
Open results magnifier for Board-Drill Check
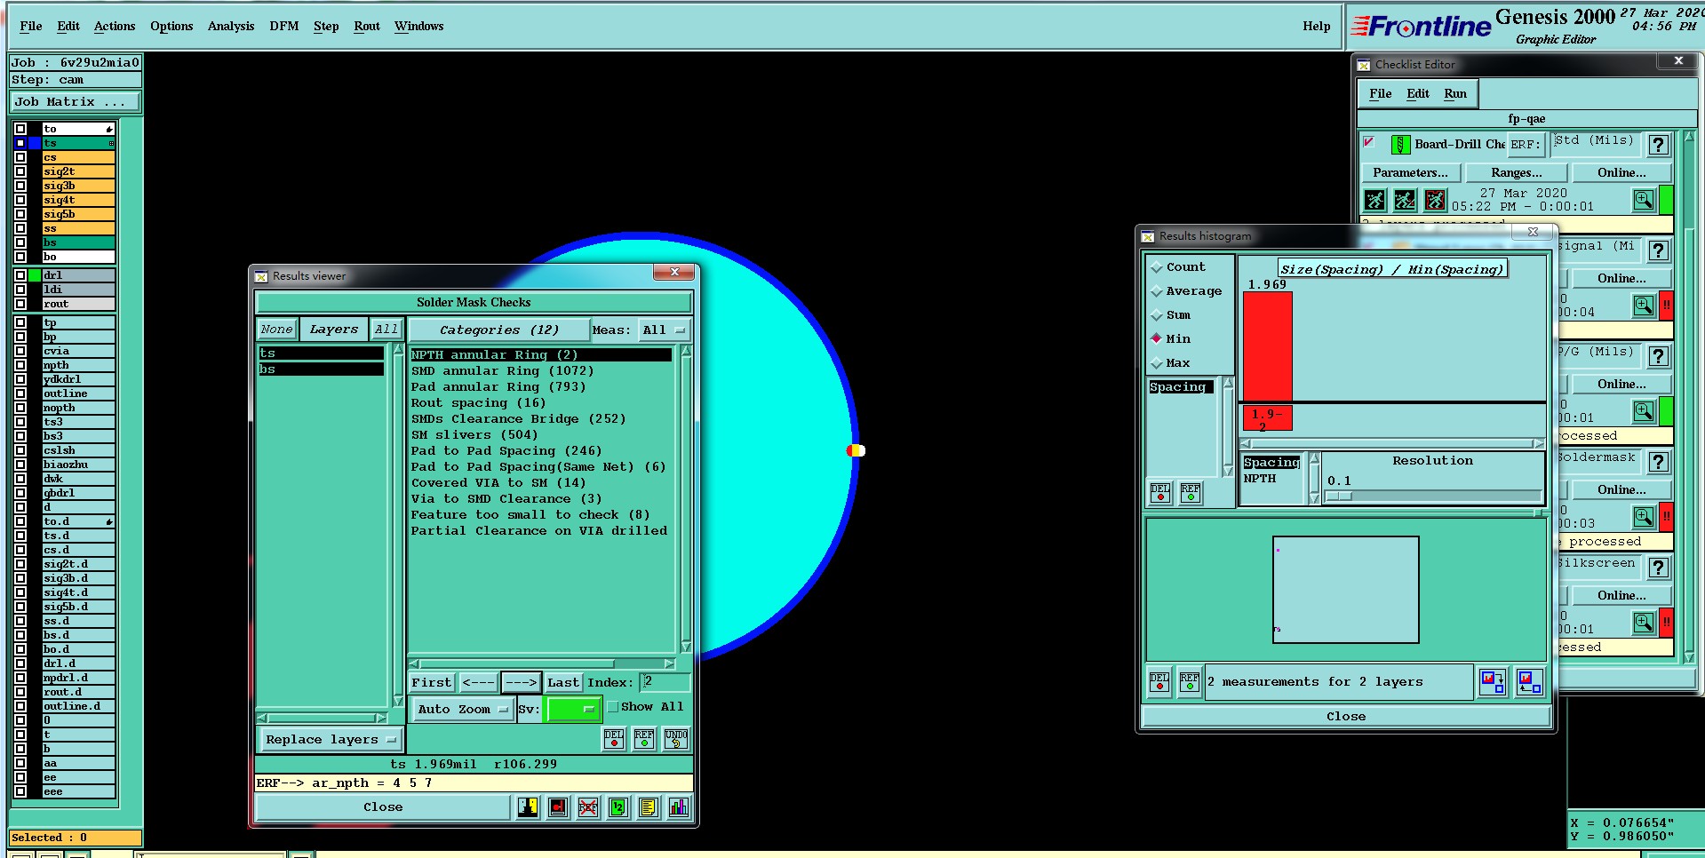(x=1644, y=200)
